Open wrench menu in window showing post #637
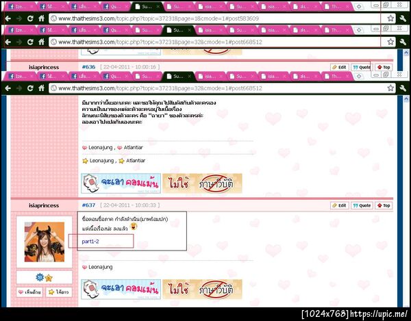This screenshot has width=411, height=321. pyautogui.click(x=403, y=88)
